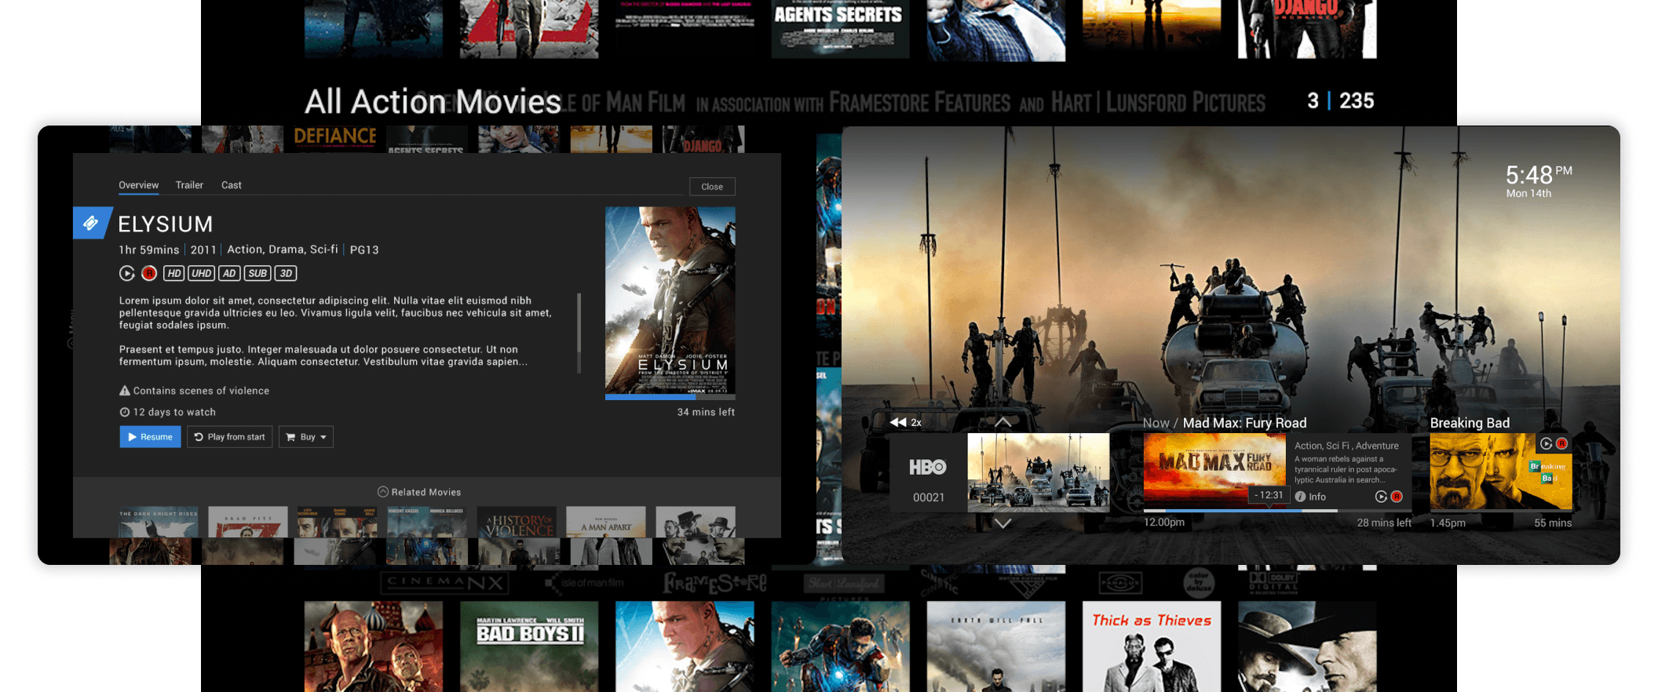The height and width of the screenshot is (692, 1658).
Task: Click the blue ticket icon beside ELYSIUM title
Action: (x=92, y=223)
